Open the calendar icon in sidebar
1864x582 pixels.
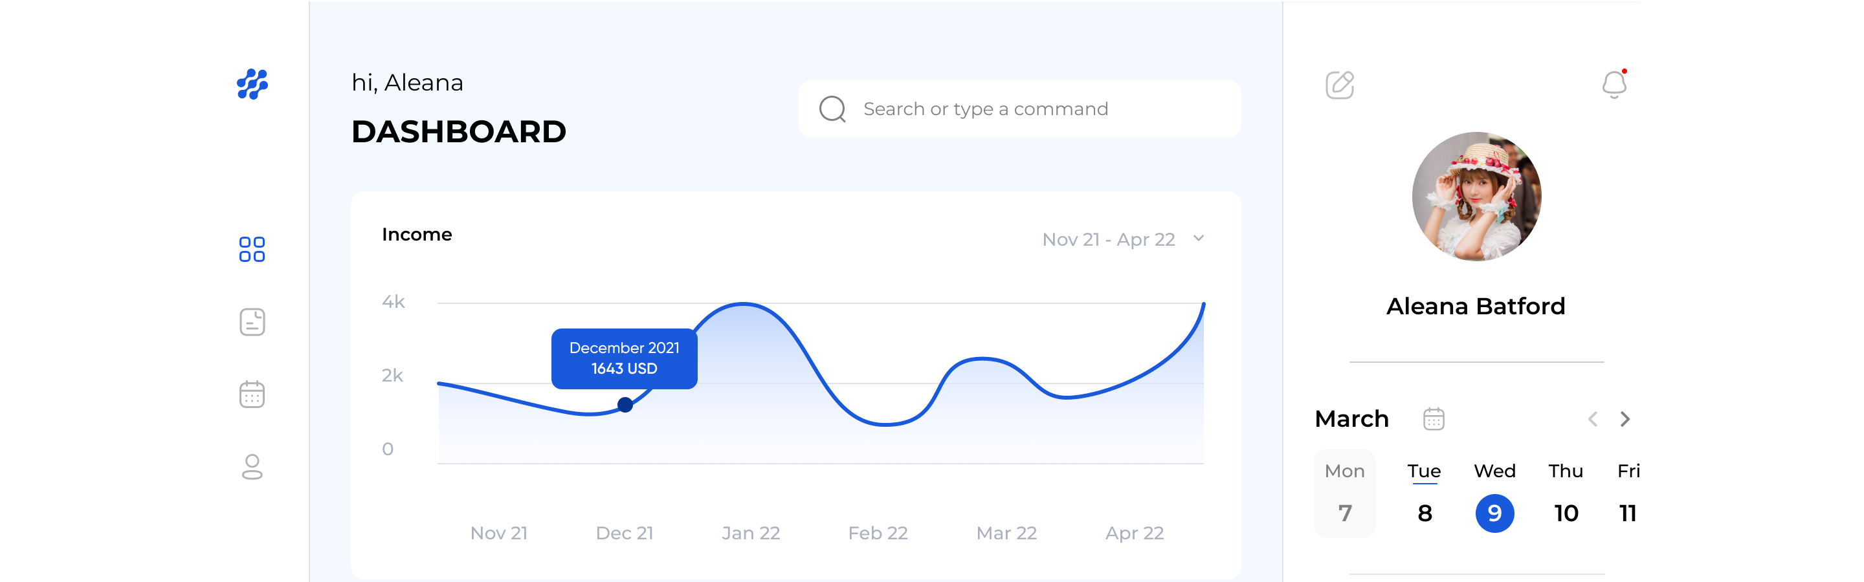(252, 394)
